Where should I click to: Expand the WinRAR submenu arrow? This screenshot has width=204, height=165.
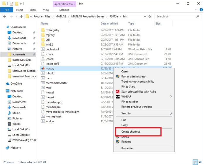171,97
